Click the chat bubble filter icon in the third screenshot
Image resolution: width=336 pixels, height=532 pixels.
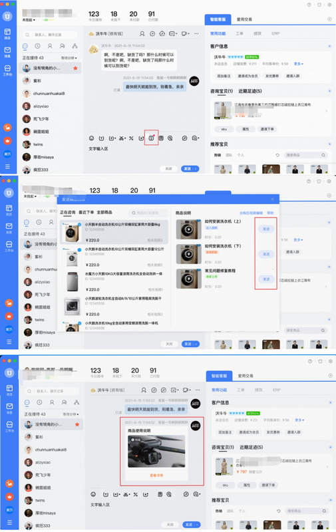point(27,402)
